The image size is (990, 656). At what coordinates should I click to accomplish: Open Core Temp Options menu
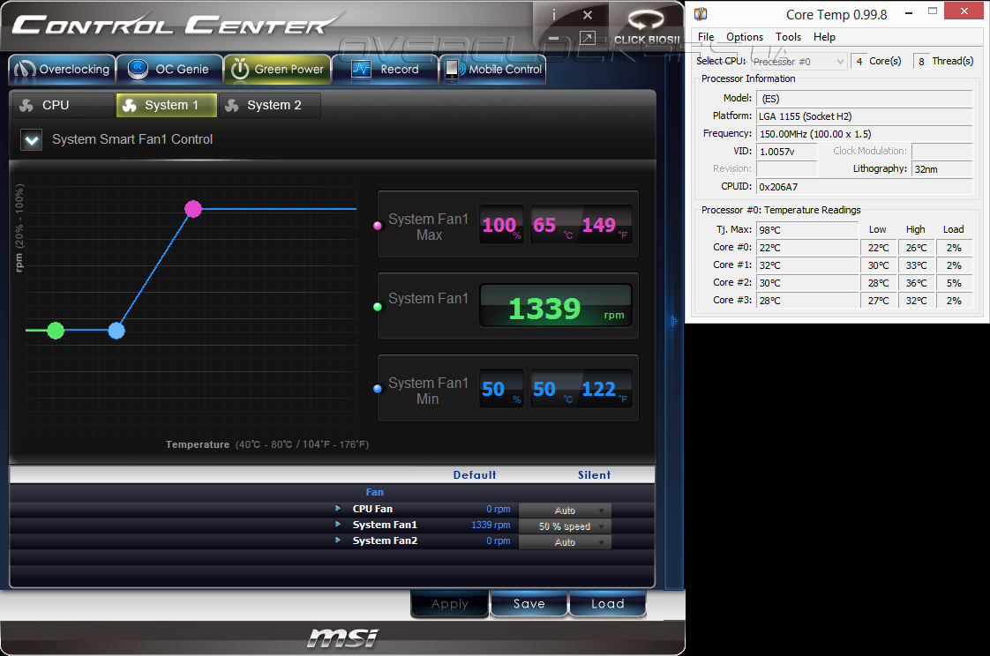[745, 36]
